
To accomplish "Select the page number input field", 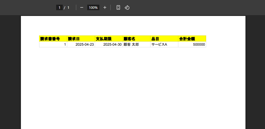I will point(59,8).
